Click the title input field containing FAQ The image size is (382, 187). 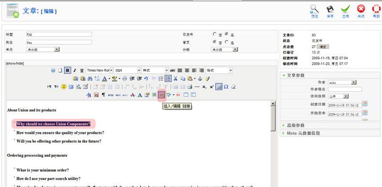[x=59, y=34]
